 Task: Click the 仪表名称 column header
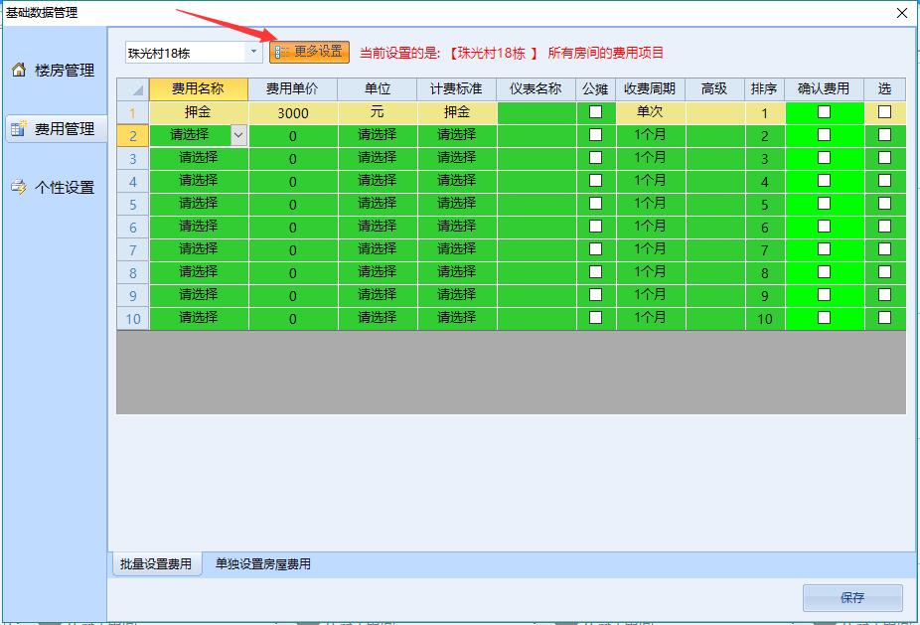point(536,89)
